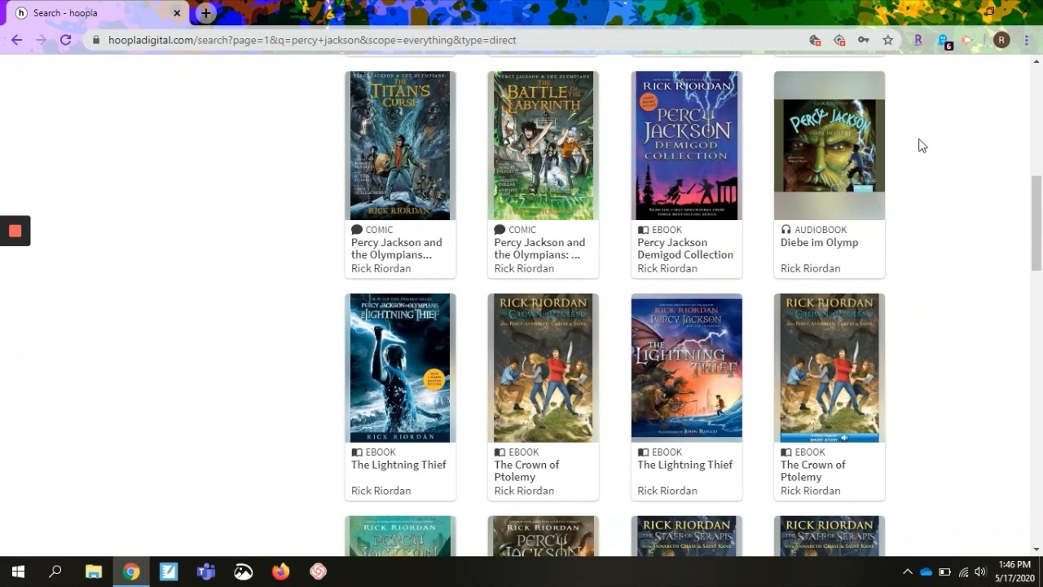This screenshot has height=587, width=1043.
Task: Restore down the Chrome window
Action: point(989,11)
